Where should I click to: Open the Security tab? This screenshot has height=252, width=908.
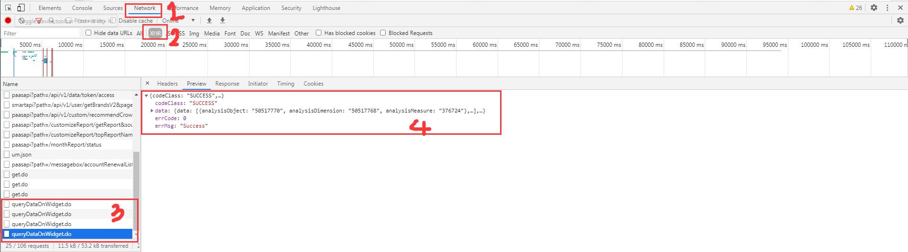click(x=291, y=8)
